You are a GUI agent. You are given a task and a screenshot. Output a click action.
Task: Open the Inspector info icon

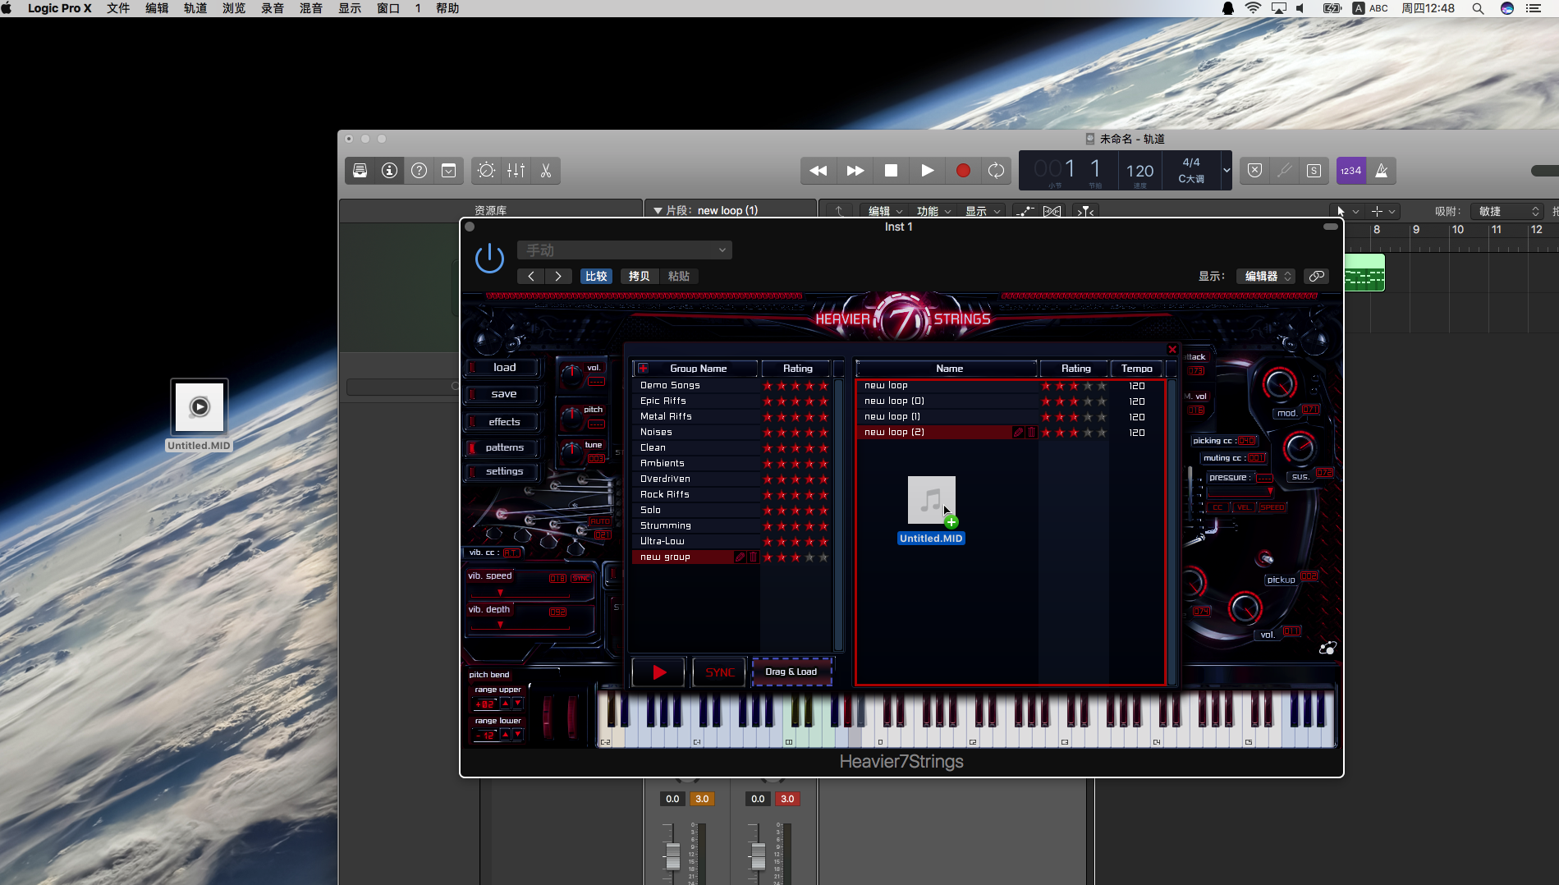pos(389,171)
